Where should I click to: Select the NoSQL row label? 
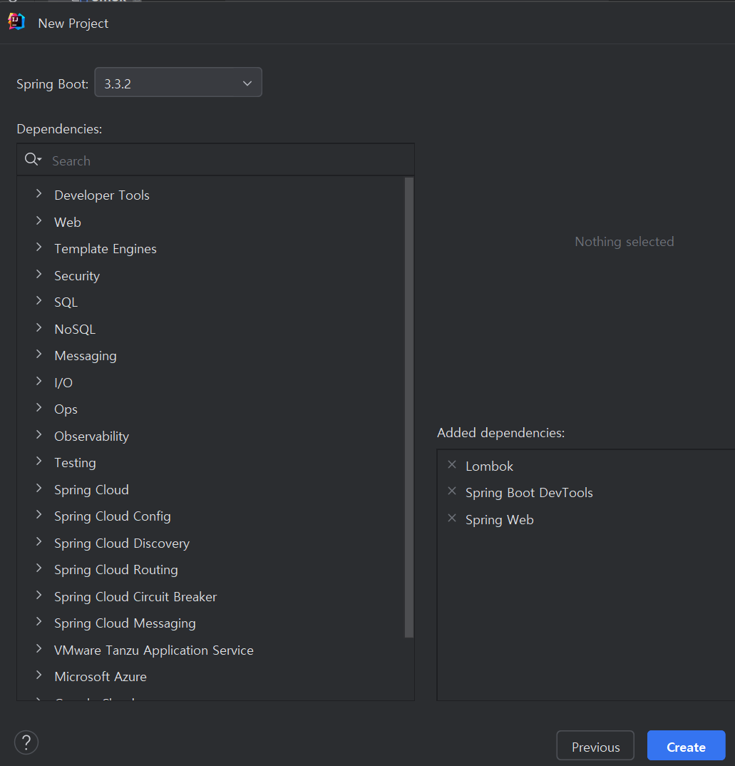75,329
